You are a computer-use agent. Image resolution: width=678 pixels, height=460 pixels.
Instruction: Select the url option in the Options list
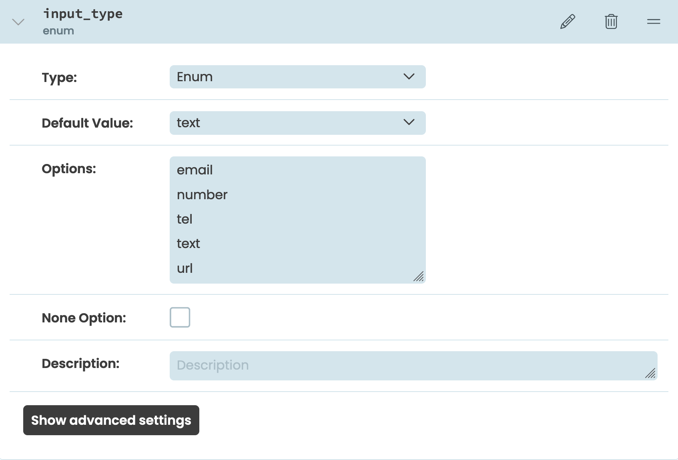click(185, 268)
